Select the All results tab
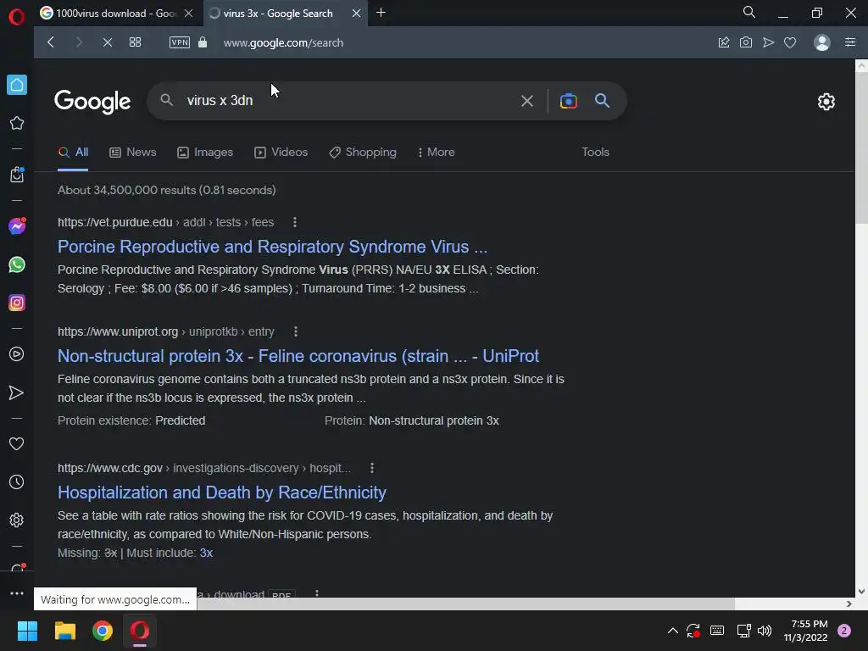 [73, 153]
